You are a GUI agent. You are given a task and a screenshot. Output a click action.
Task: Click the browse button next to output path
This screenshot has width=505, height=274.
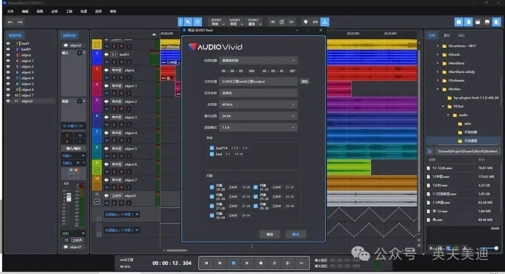tap(304, 82)
